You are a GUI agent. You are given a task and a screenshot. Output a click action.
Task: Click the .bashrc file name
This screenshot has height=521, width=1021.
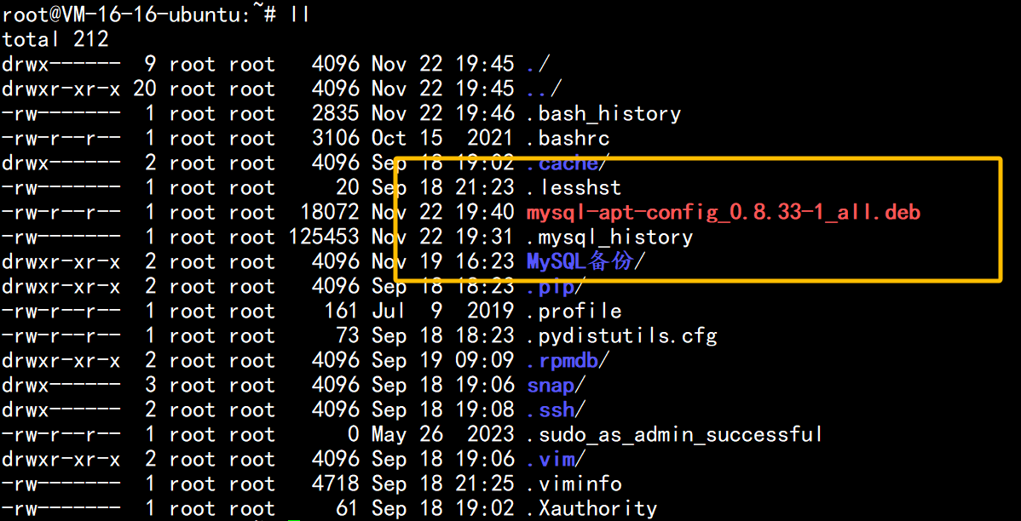pos(568,139)
